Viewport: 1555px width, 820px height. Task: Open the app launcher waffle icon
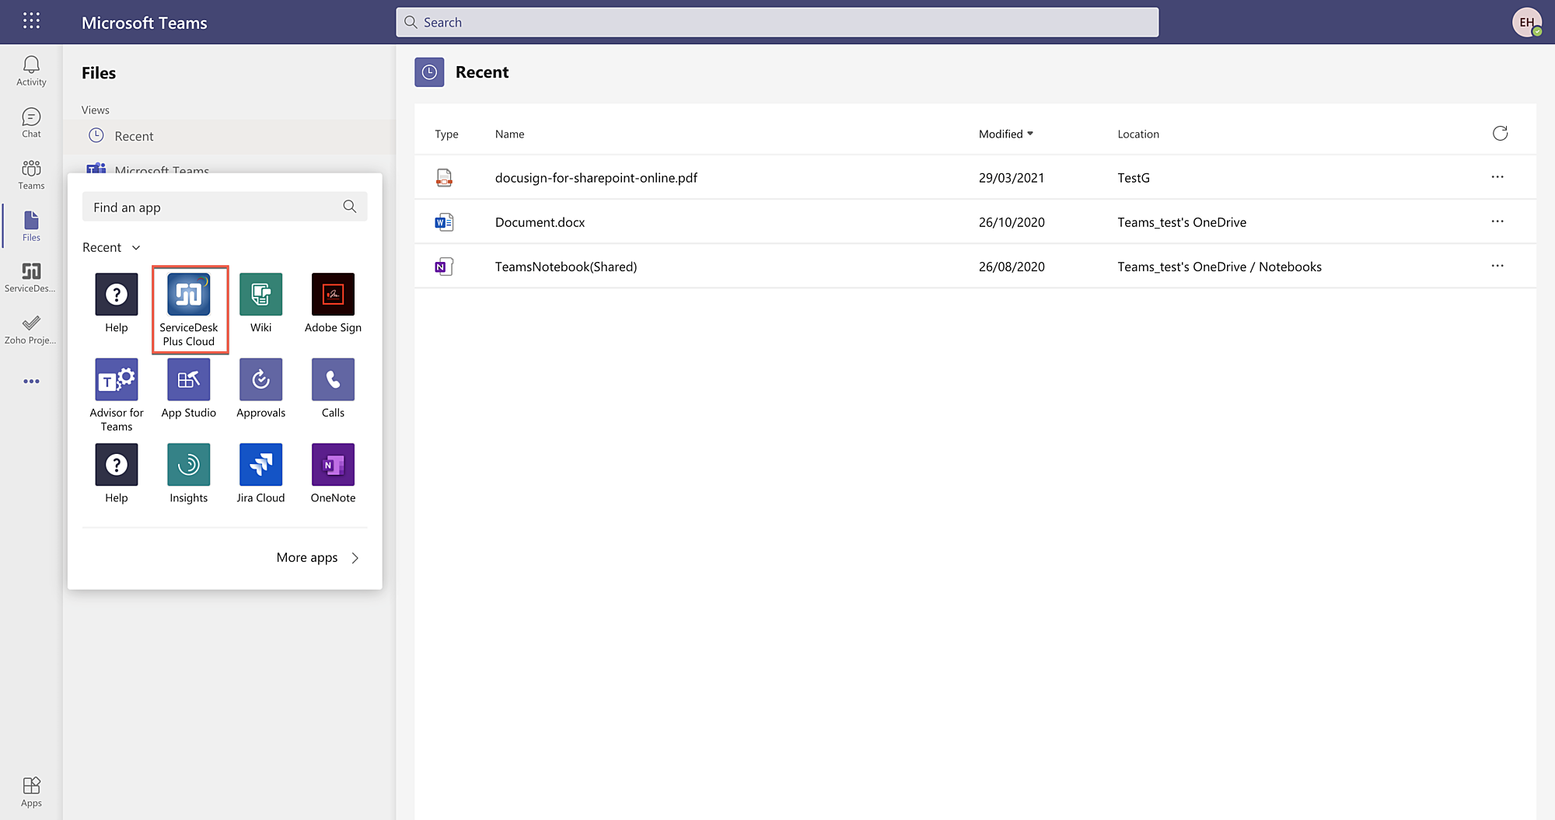click(31, 21)
